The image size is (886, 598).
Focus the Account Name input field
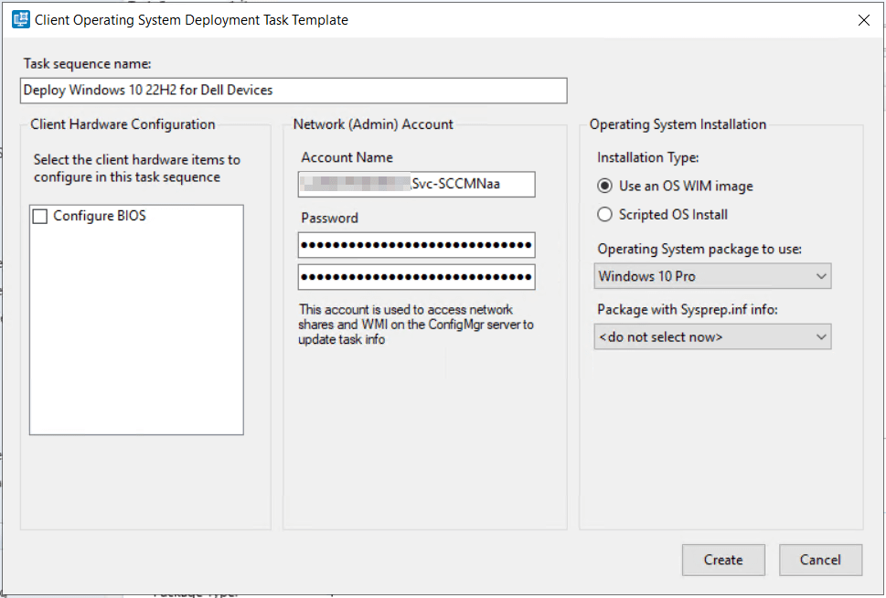click(416, 185)
